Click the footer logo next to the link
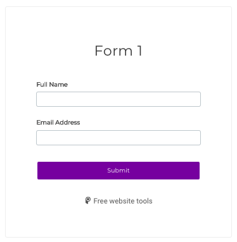 coord(88,200)
